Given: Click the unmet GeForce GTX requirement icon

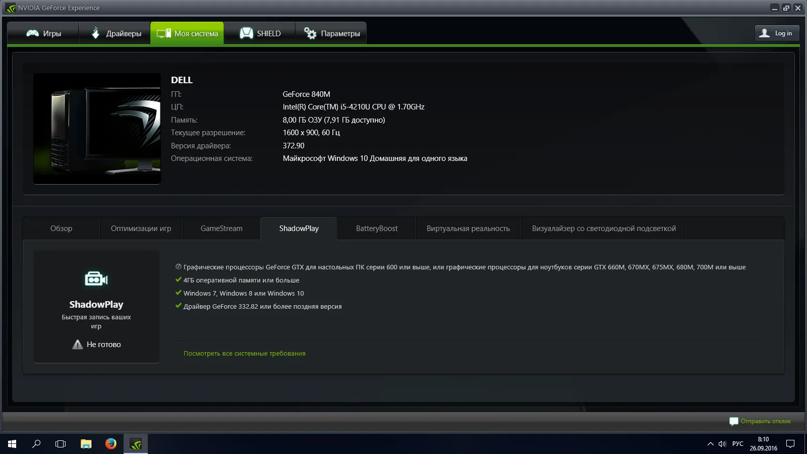Looking at the screenshot, I should click(x=178, y=267).
